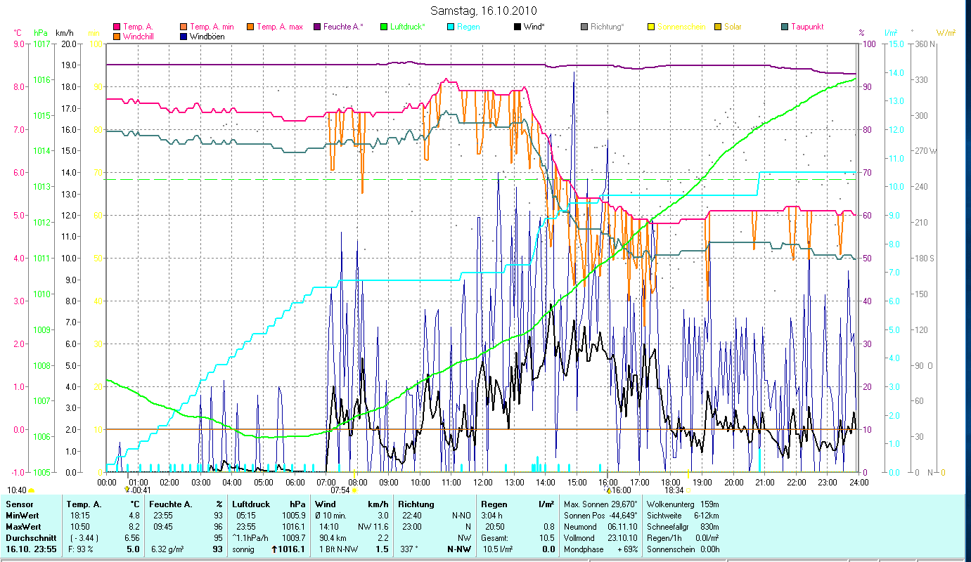971x562 pixels.
Task: Click the dark blue Windböen legend swatch
Action: (184, 37)
